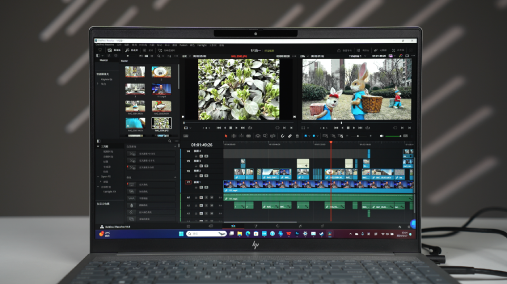Toggle the V1 destination track selector

(x=187, y=182)
